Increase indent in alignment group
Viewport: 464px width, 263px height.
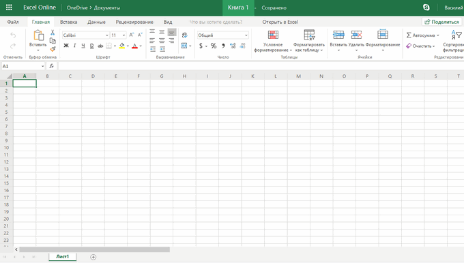pyautogui.click(x=162, y=49)
